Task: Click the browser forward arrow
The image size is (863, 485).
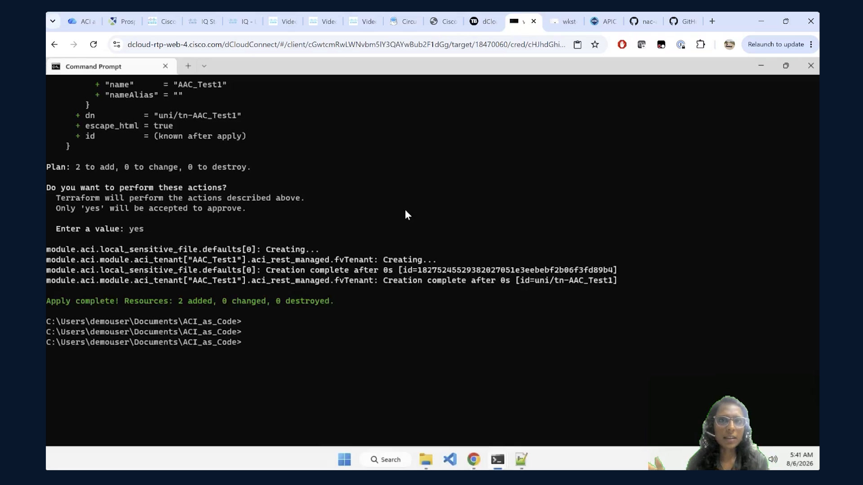Action: point(74,44)
